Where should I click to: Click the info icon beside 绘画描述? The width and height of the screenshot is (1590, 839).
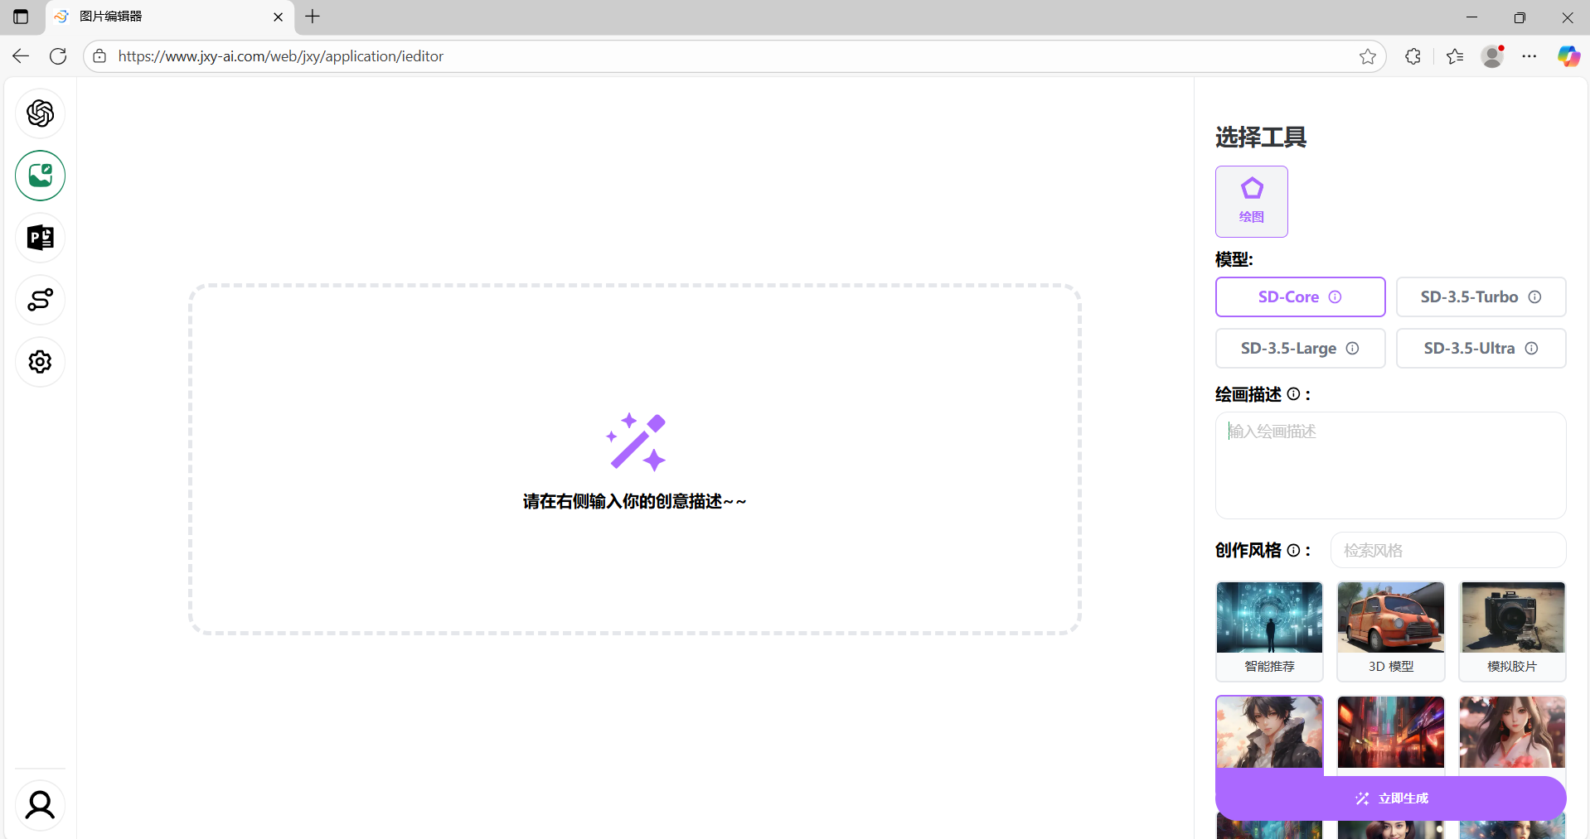(x=1293, y=394)
